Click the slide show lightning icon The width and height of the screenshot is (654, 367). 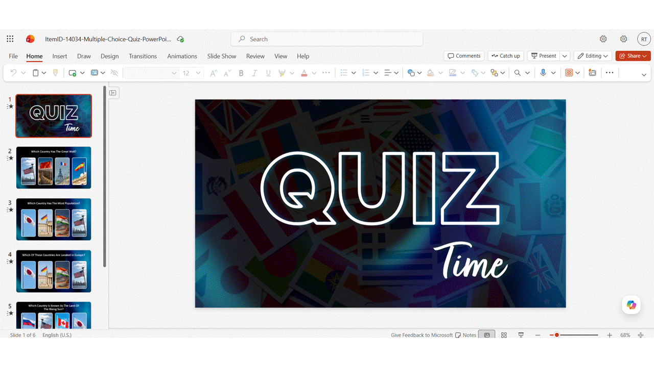coord(592,73)
